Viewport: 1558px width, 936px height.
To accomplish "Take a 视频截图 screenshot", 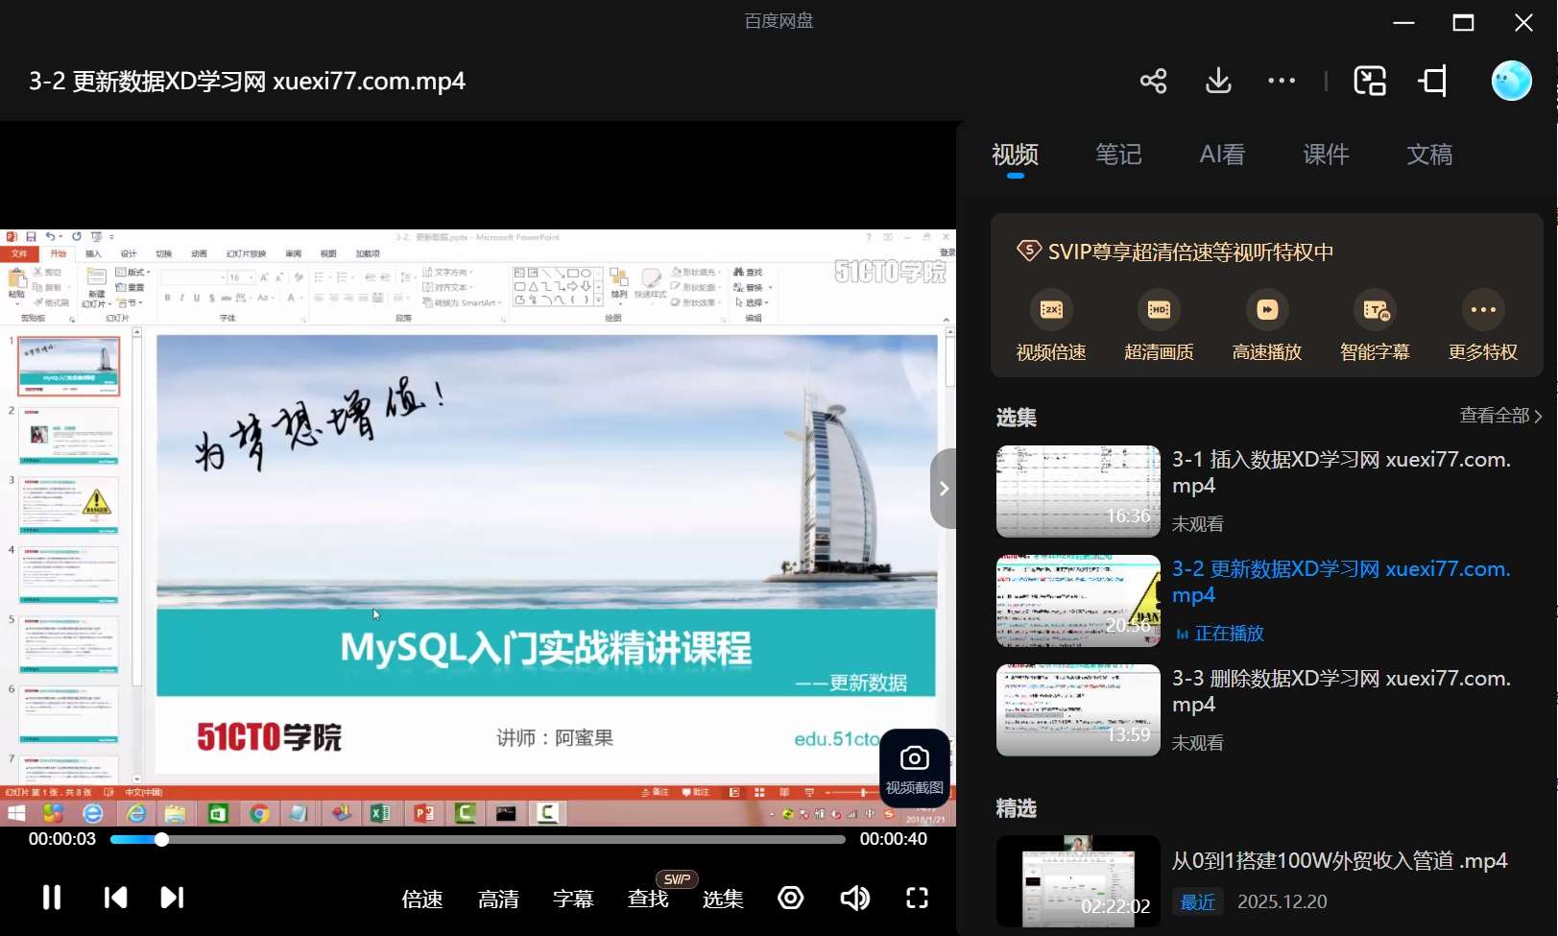I will point(913,767).
